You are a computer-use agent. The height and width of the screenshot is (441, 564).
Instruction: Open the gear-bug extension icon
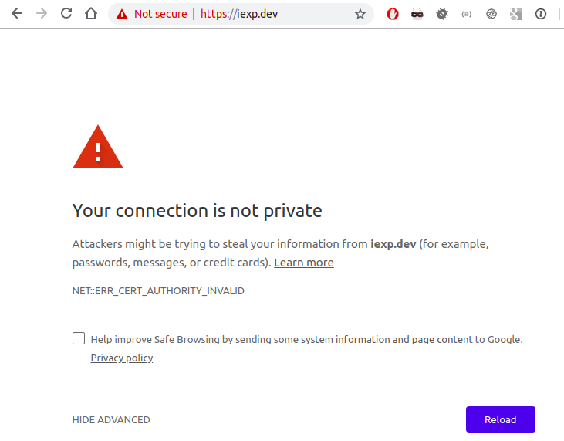(442, 14)
